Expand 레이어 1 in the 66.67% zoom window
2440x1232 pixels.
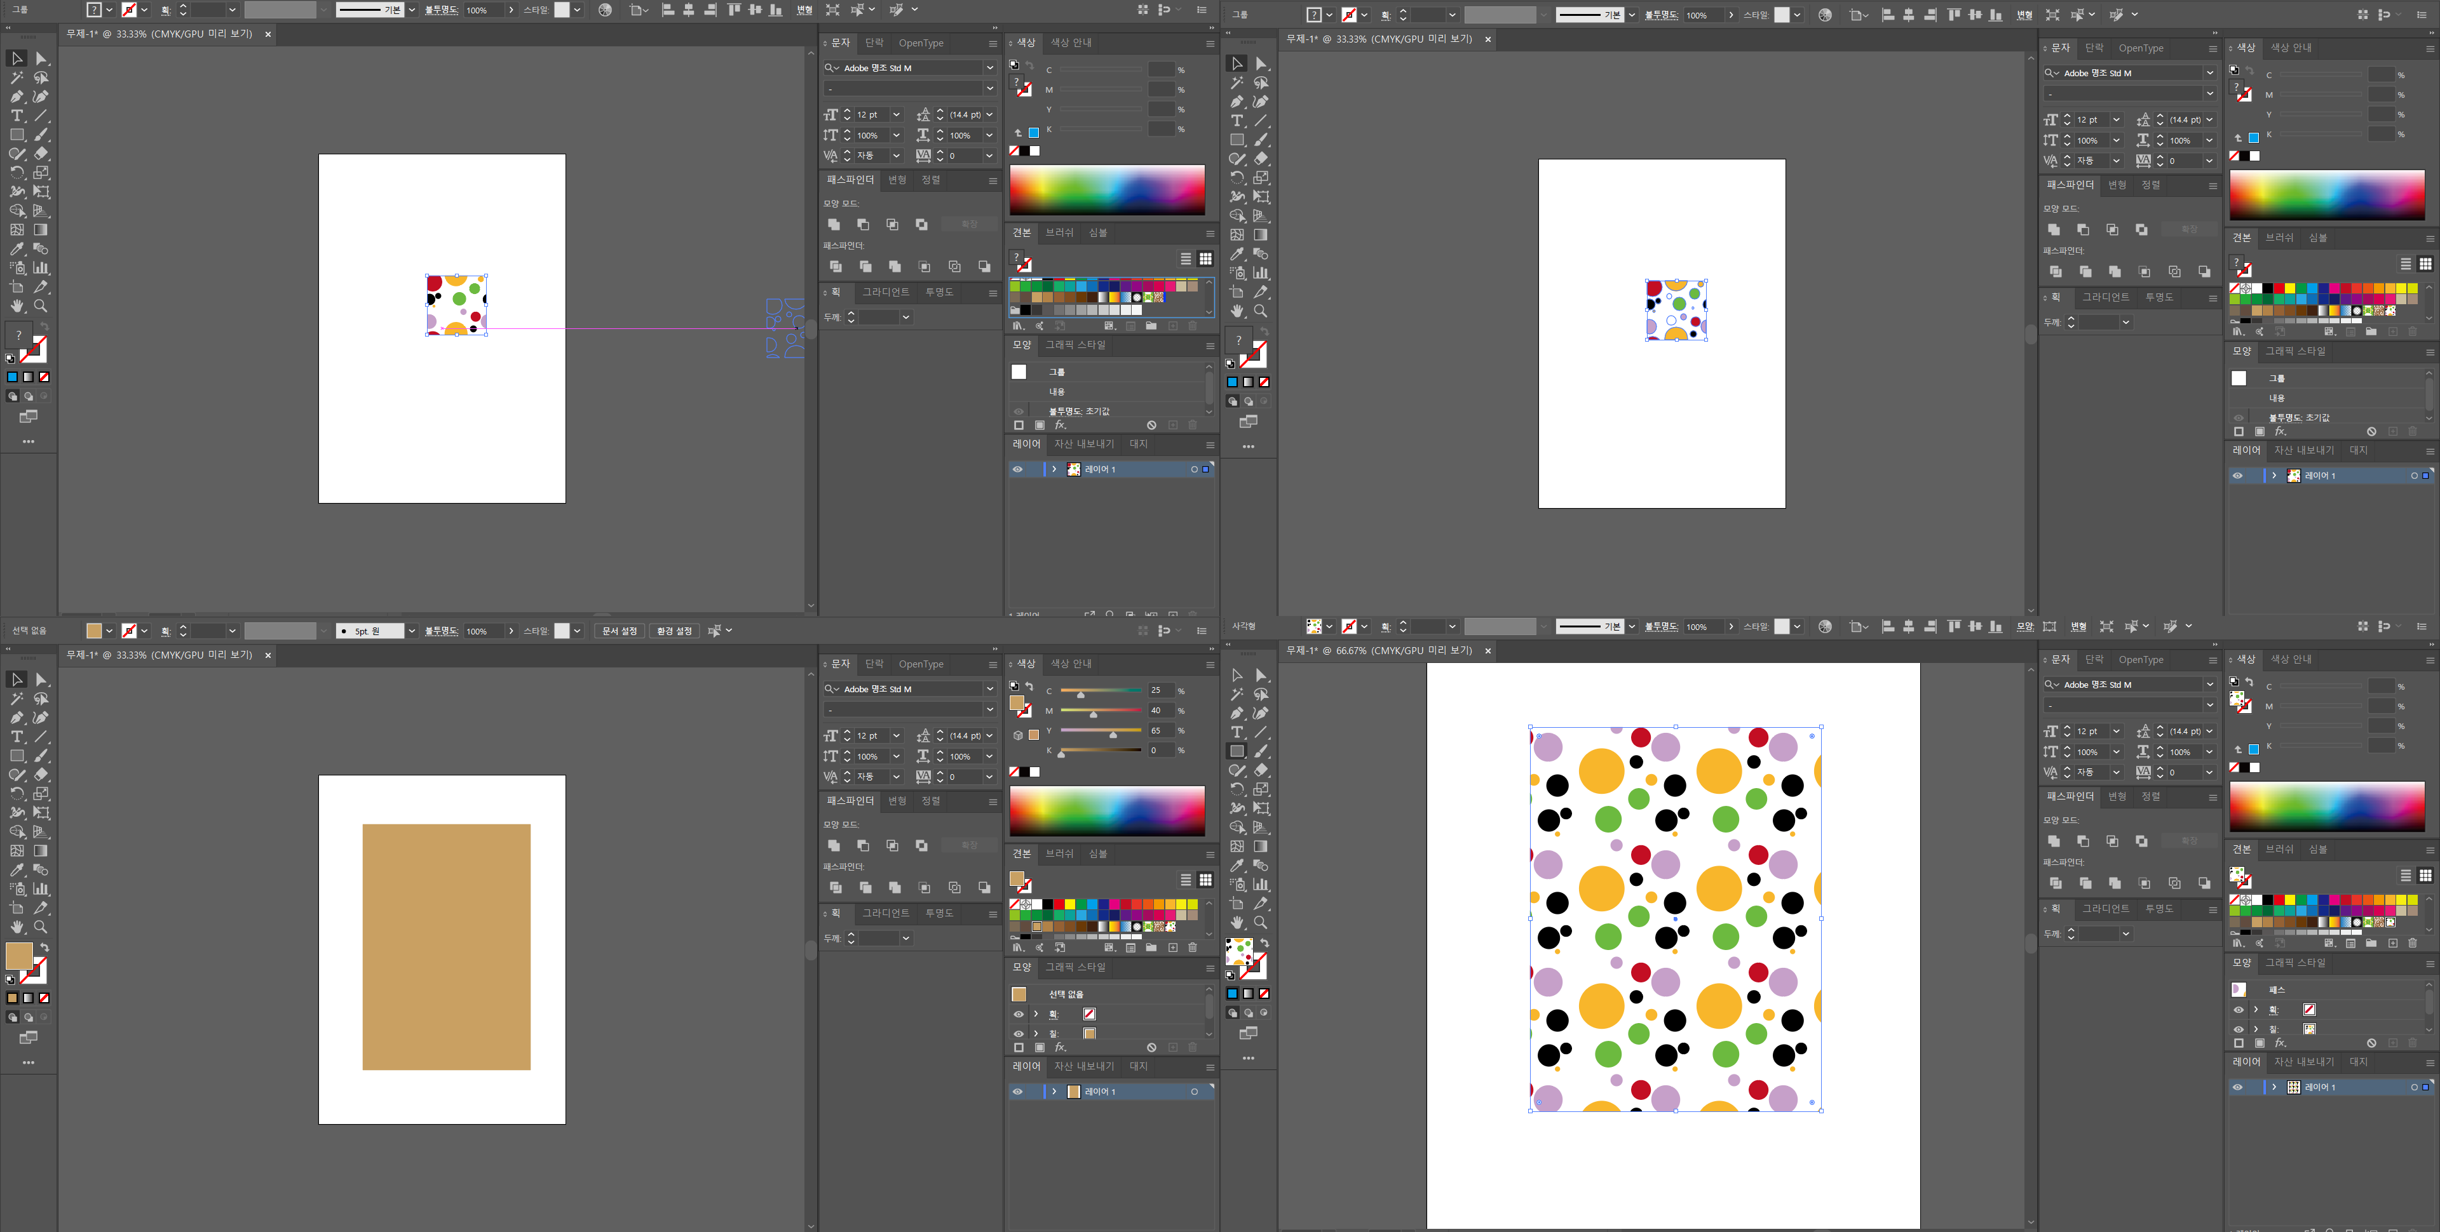2274,1087
